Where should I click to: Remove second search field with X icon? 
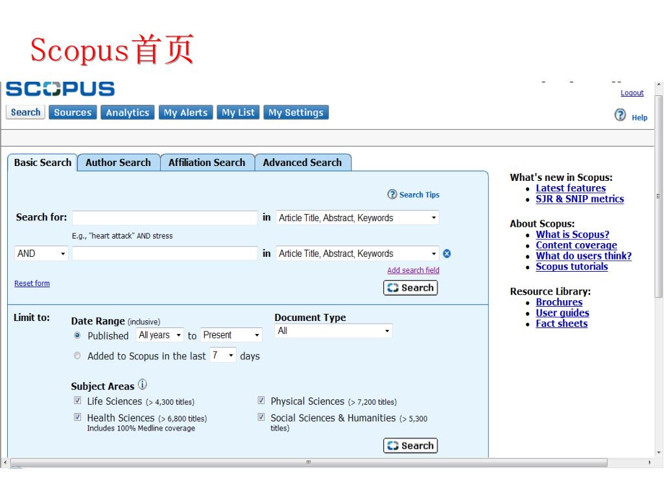pyautogui.click(x=447, y=254)
